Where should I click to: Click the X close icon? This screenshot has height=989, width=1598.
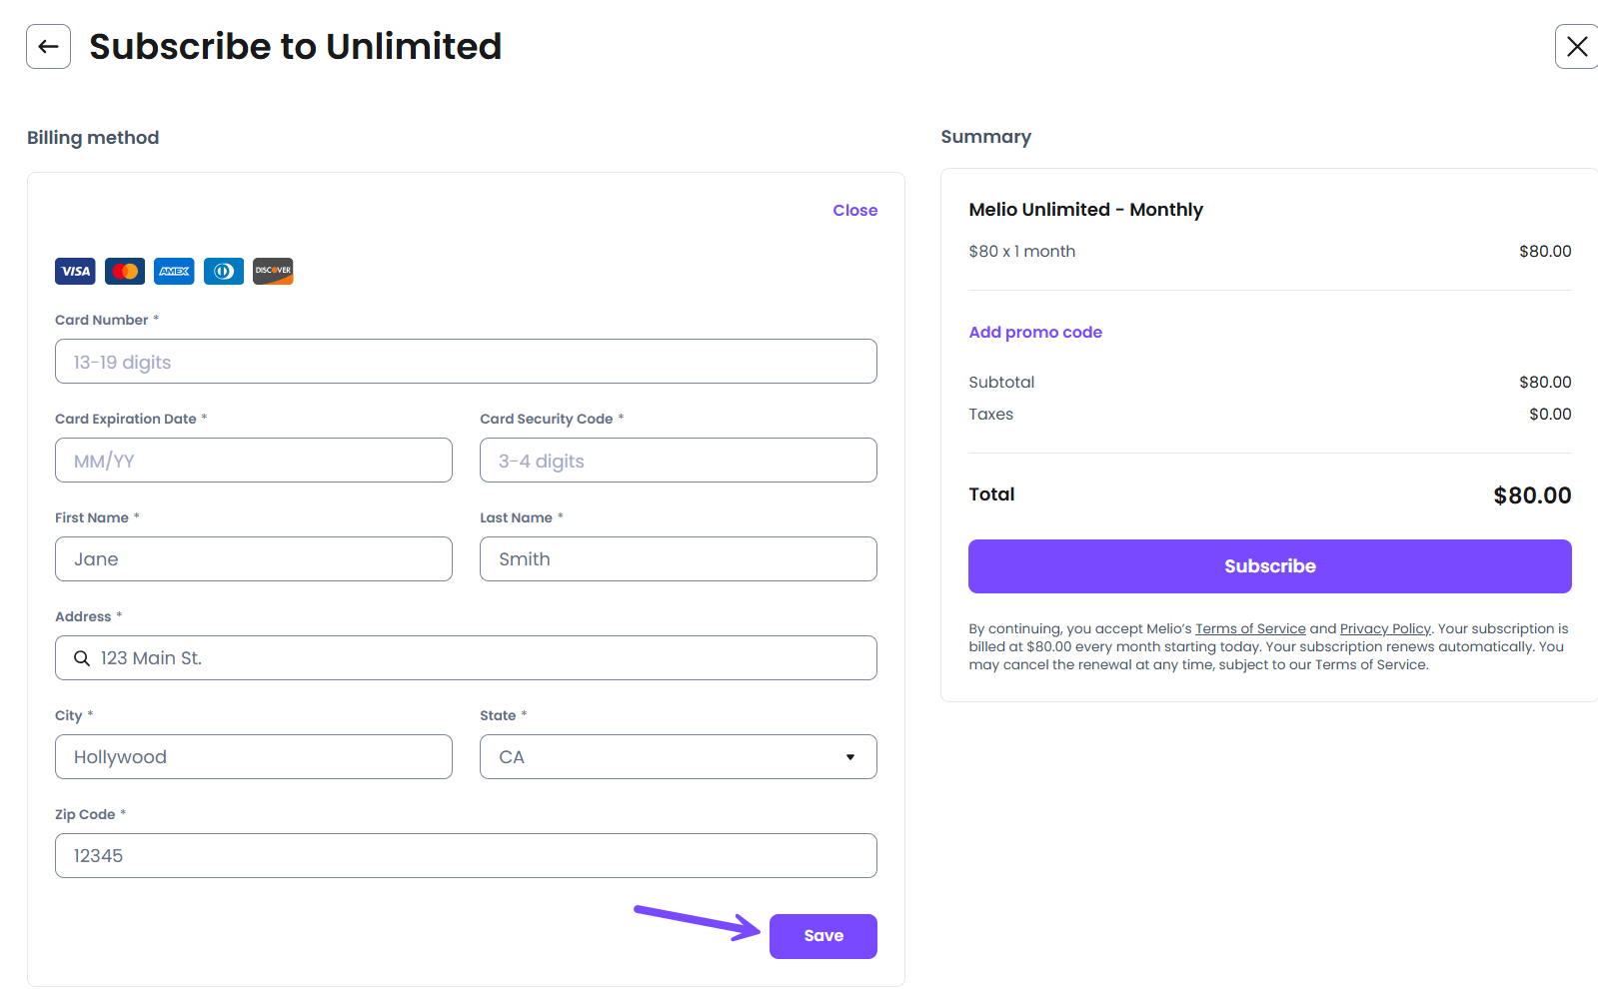[1576, 47]
